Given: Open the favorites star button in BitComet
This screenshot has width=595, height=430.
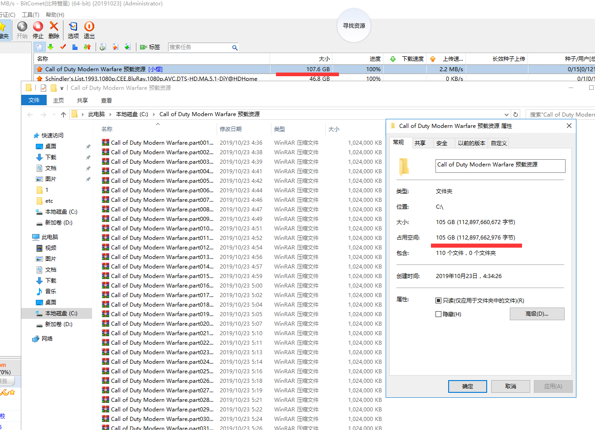Looking at the screenshot, I should (x=4, y=30).
